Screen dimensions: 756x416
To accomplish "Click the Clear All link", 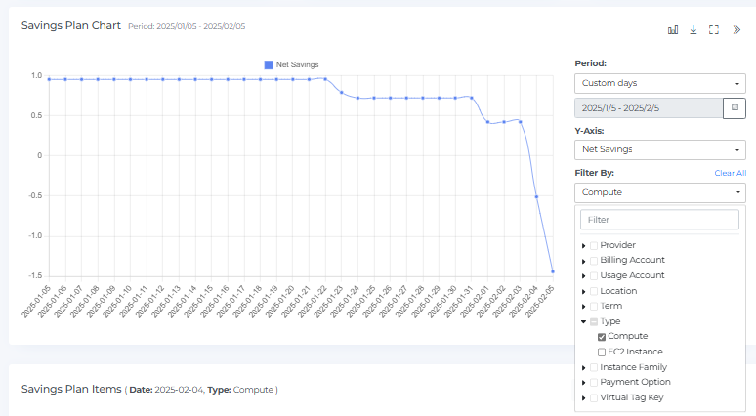I will coord(730,173).
